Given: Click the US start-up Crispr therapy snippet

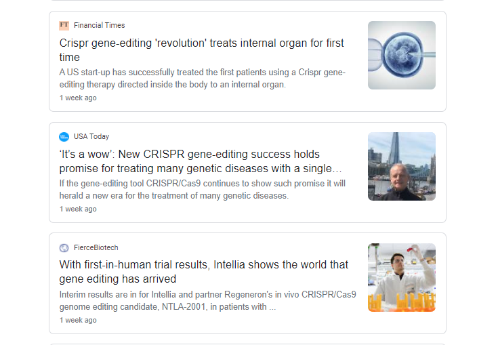Looking at the screenshot, I should pos(203,79).
